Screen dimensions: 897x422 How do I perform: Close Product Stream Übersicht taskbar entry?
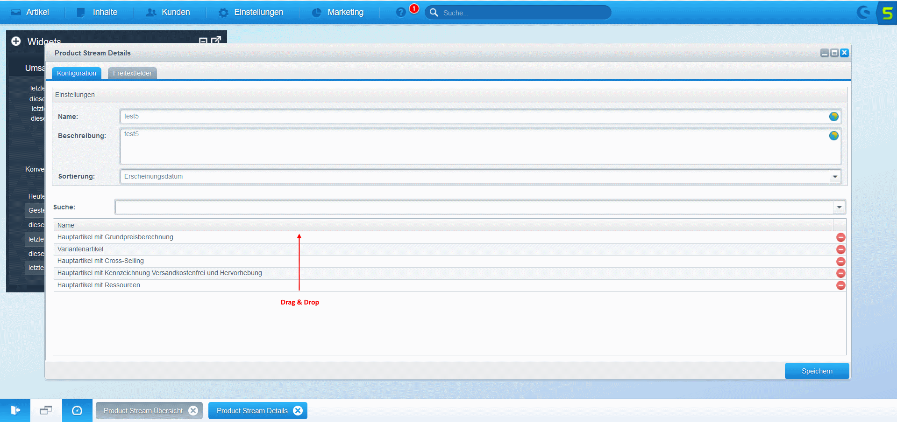[x=193, y=410]
